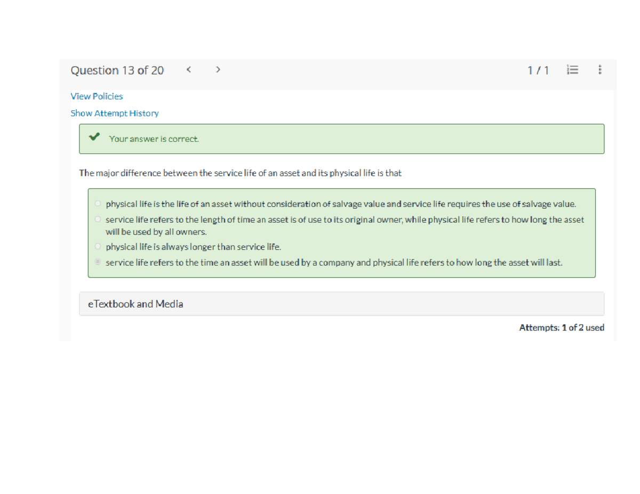Click the question prompt about service life
This screenshot has width=640, height=494.
[x=240, y=173]
